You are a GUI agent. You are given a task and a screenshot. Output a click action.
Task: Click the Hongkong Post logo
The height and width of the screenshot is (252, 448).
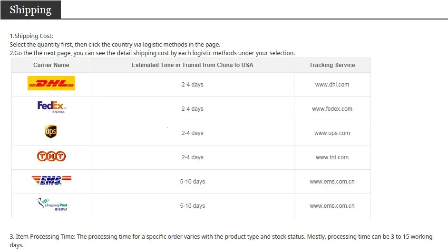(52, 204)
